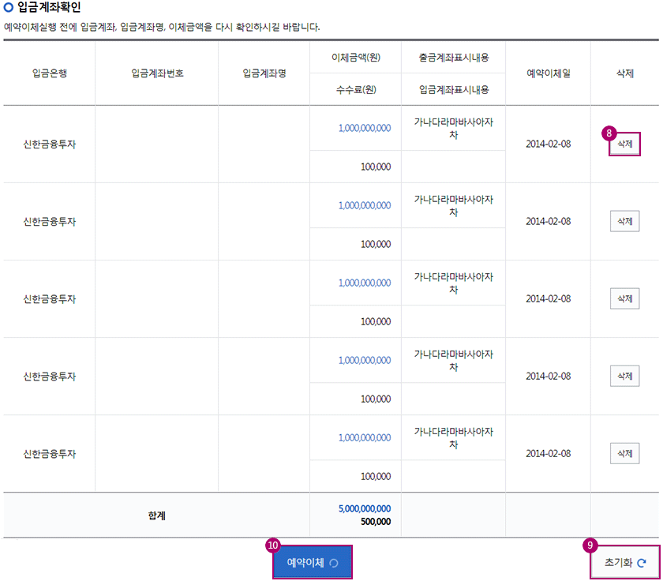The height and width of the screenshot is (581, 663).
Task: Click the numbered marker 9 badge
Action: [x=589, y=545]
